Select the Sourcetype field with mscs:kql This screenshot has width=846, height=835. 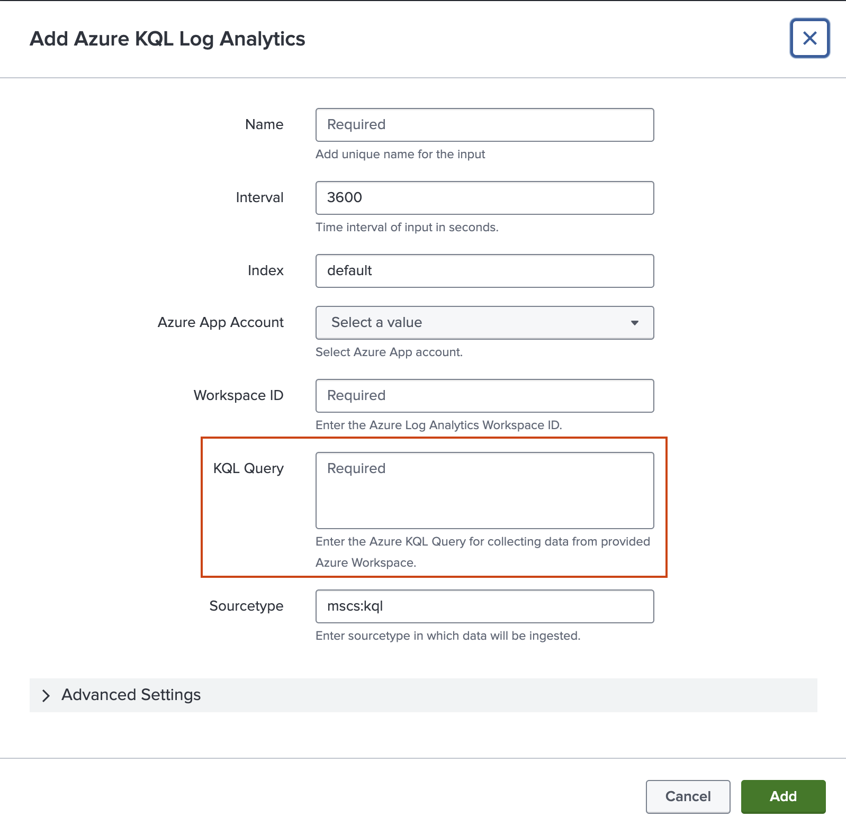(x=484, y=606)
